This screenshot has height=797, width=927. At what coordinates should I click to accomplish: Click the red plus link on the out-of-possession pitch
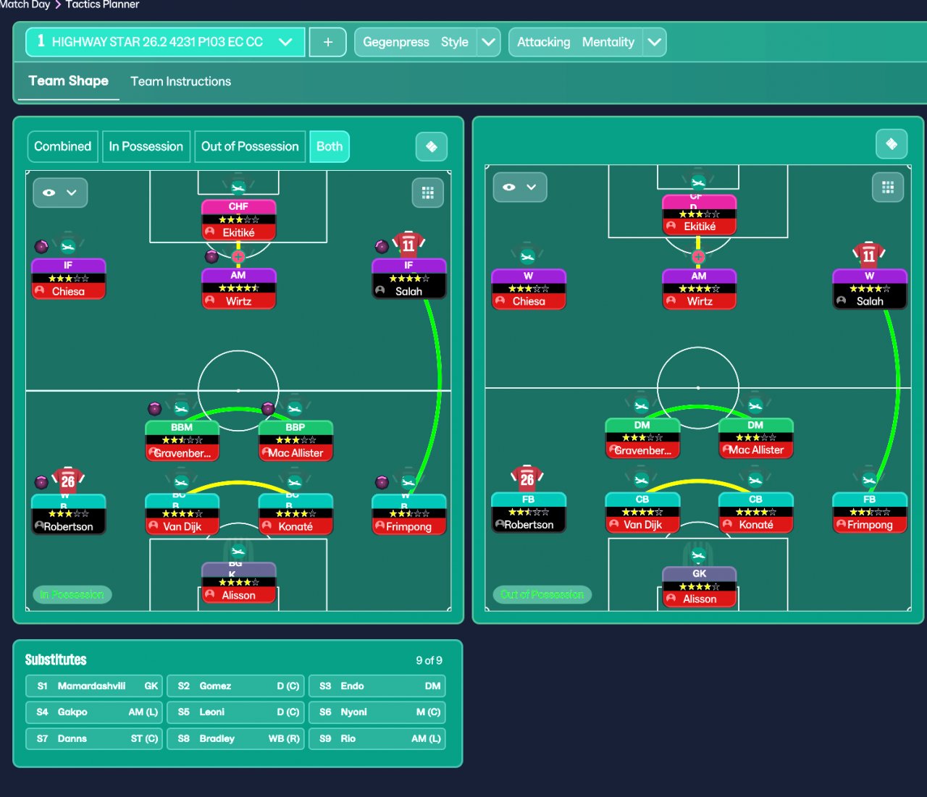[x=698, y=257]
